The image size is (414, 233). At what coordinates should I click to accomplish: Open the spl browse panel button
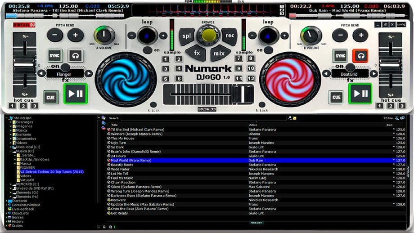(x=187, y=36)
